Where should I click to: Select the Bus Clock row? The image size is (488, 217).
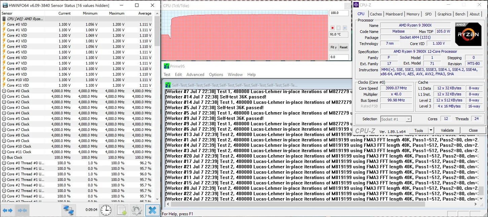coord(77,157)
